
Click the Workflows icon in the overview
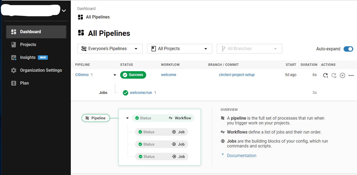(222, 132)
